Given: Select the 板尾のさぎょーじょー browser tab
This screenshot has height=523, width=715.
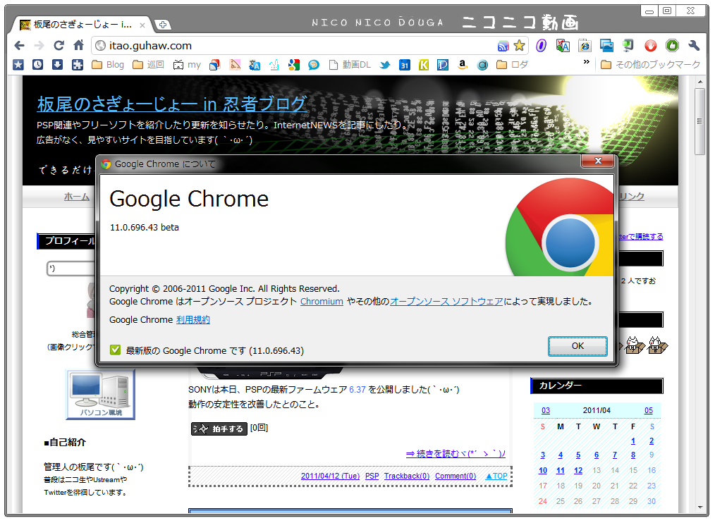Looking at the screenshot, I should [x=81, y=25].
